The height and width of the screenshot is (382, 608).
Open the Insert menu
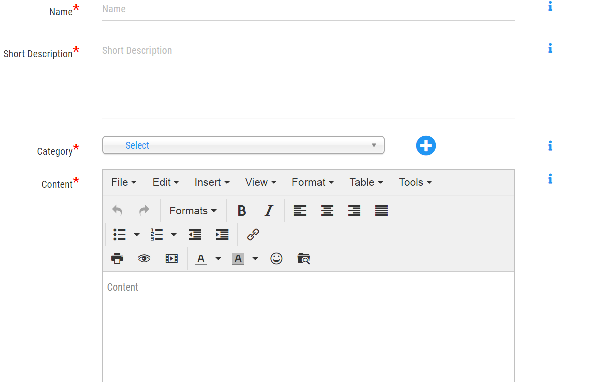212,182
